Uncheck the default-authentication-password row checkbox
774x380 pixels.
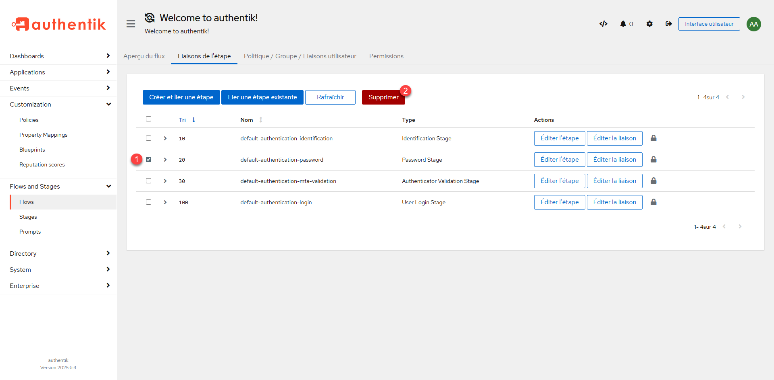point(149,160)
